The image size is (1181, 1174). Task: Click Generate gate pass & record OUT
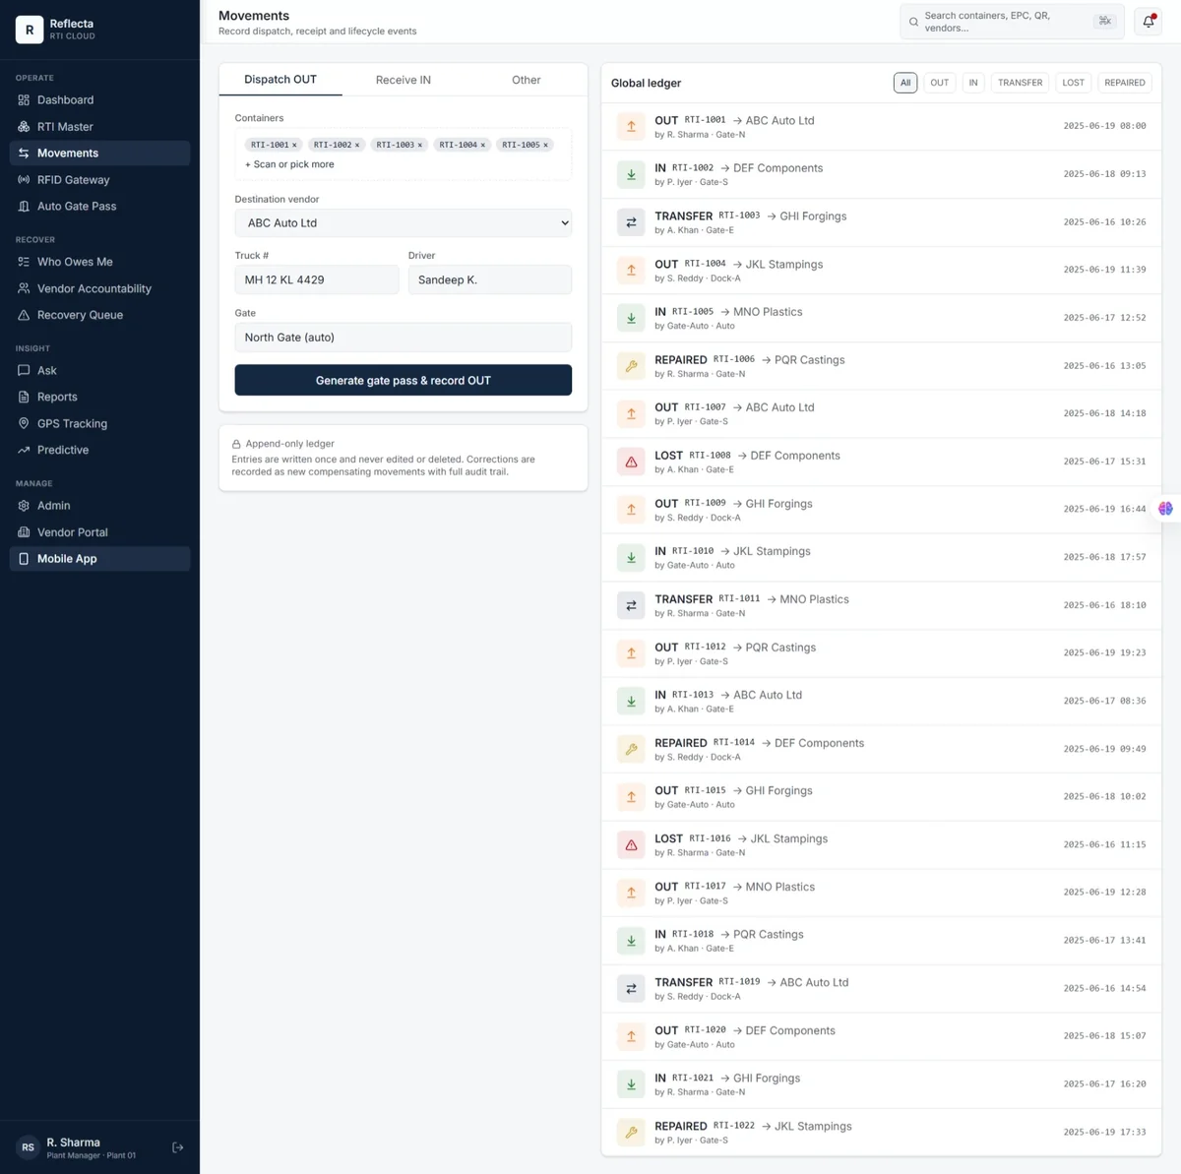click(x=403, y=380)
